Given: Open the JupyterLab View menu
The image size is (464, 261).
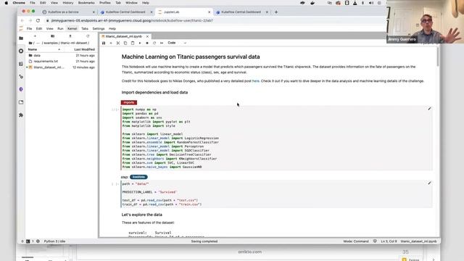Looking at the screenshot, I should tap(50, 29).
